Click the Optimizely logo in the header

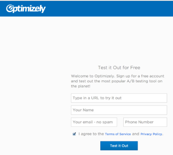(x=26, y=9)
